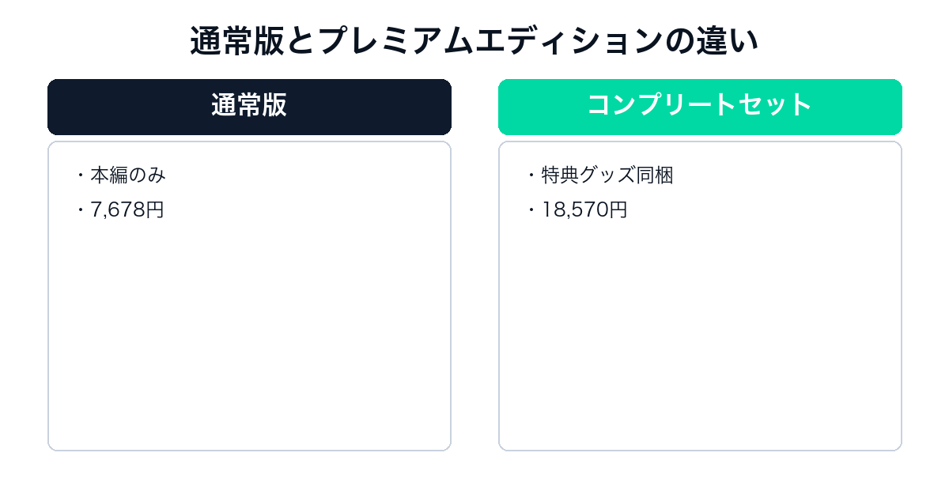Select the green コンプリートセット header
949x498 pixels.
(x=700, y=107)
